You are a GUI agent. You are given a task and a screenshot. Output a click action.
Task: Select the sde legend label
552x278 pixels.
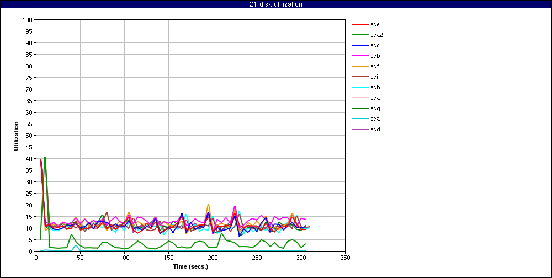(375, 24)
